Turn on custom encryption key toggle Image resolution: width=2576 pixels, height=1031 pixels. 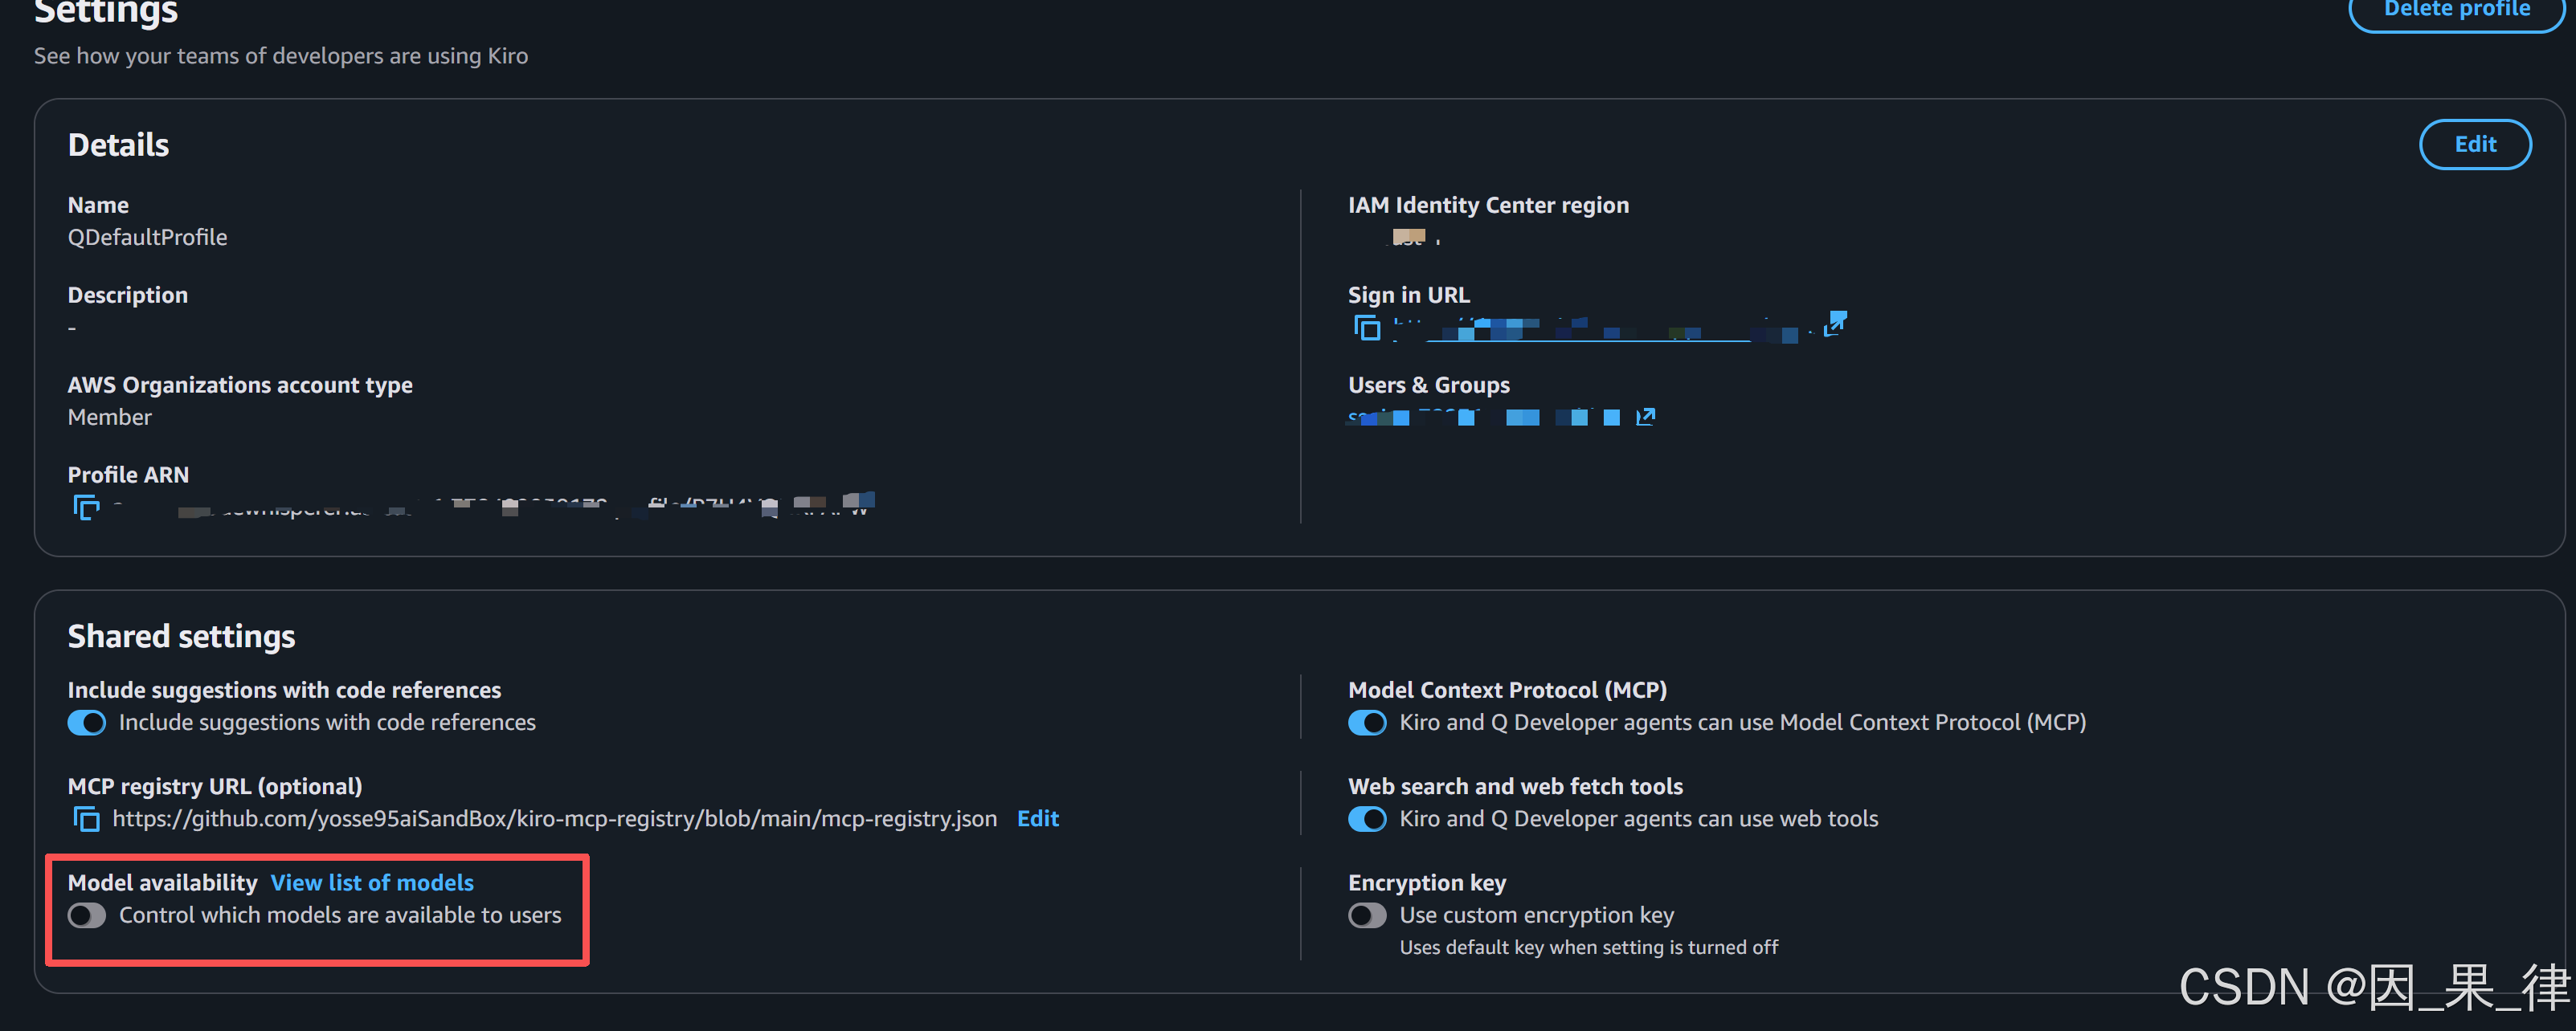1367,915
